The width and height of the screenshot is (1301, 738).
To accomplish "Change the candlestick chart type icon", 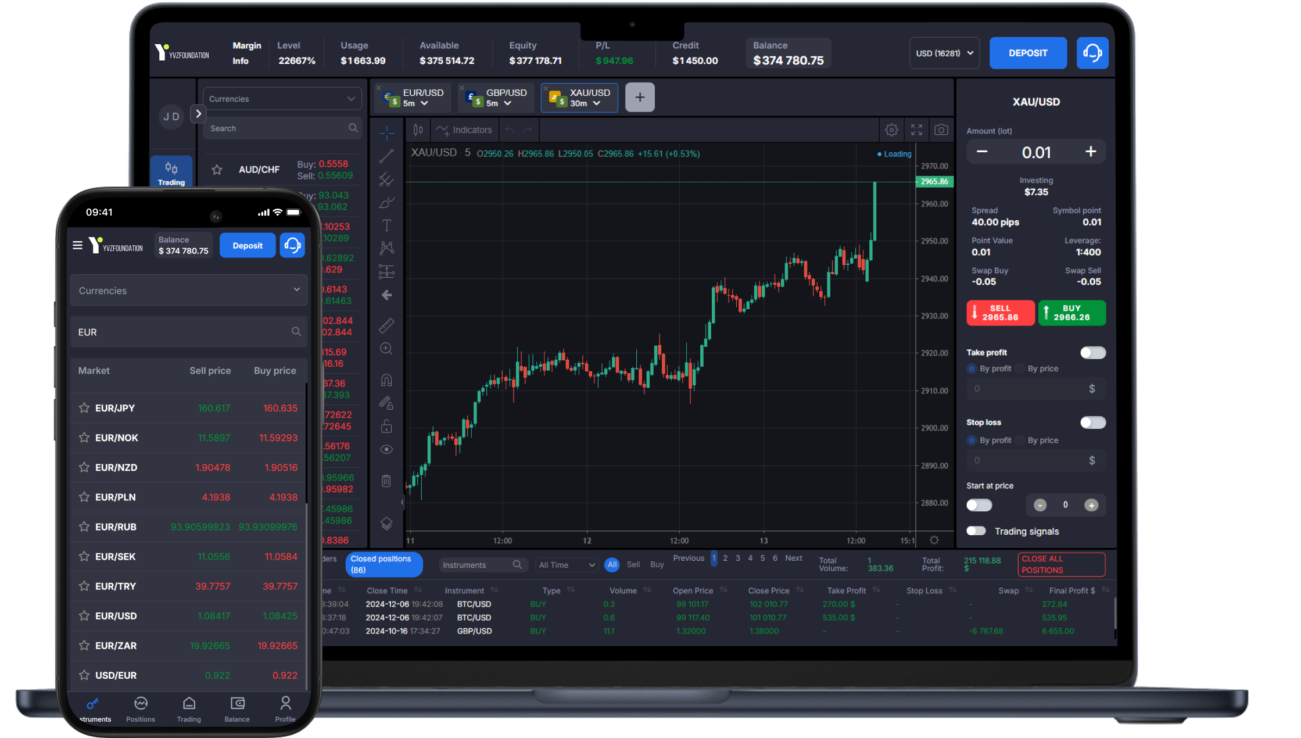I will (x=418, y=130).
